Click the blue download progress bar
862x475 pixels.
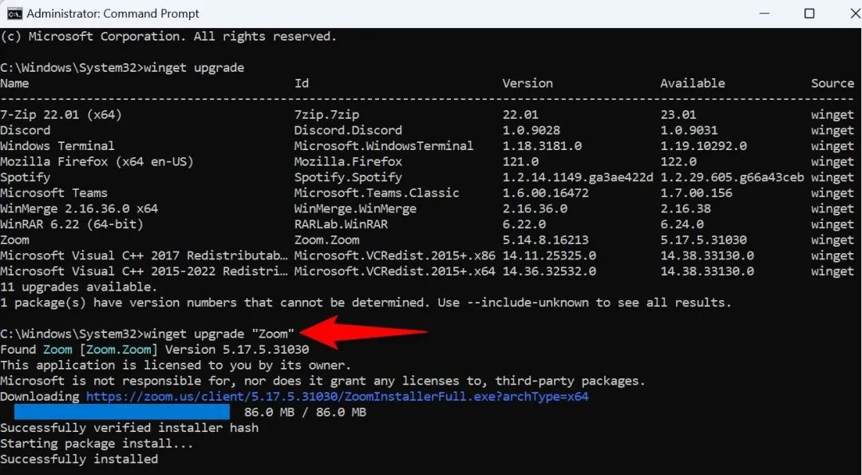click(122, 412)
